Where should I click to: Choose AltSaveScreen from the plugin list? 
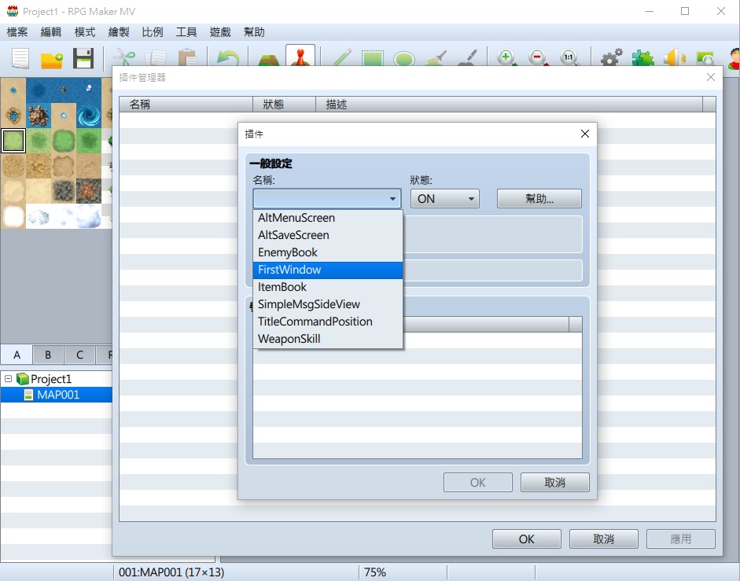[328, 235]
